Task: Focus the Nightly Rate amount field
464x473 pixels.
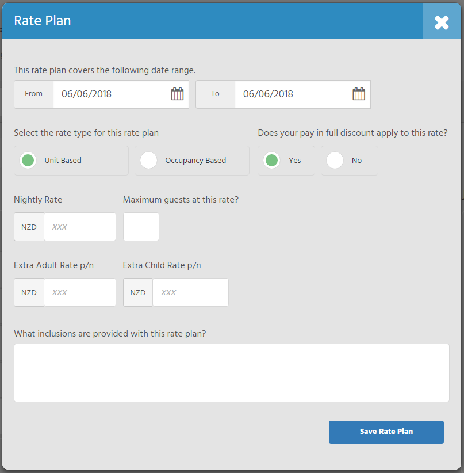Action: pos(80,227)
